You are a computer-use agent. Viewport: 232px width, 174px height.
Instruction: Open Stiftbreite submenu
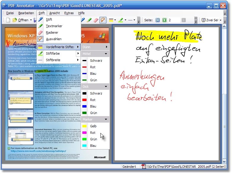pos(59,60)
